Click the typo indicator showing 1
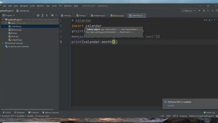This screenshot has width=218, height=123. [210, 20]
